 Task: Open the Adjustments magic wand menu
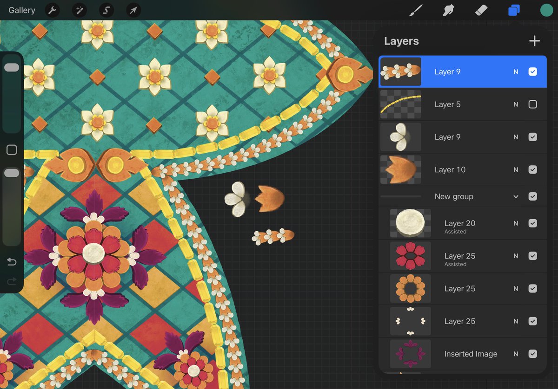pyautogui.click(x=80, y=10)
